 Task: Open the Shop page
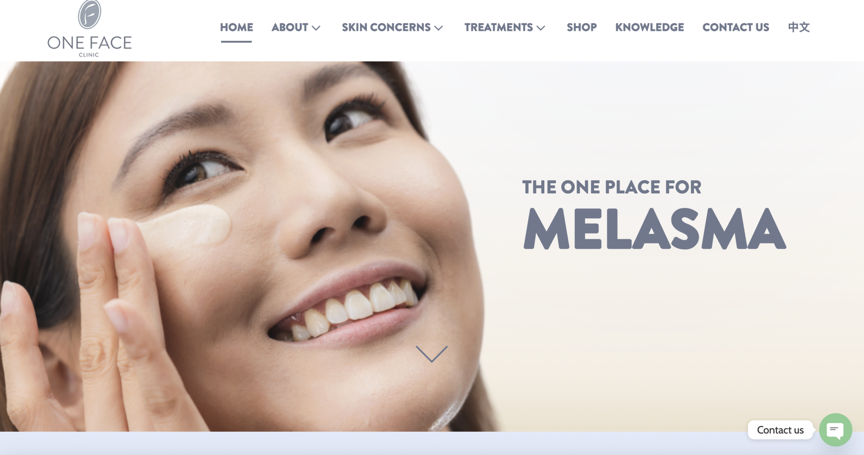(582, 27)
